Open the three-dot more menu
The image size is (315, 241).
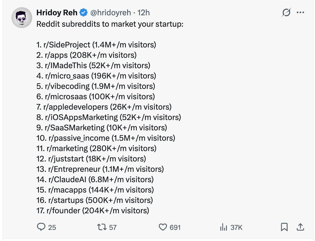[300, 13]
